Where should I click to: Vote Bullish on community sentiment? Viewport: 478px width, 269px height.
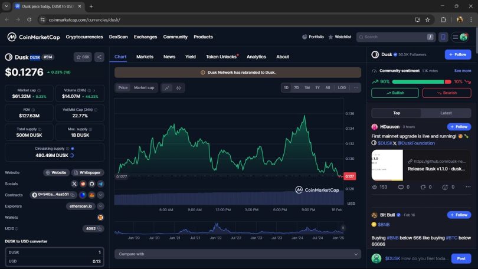click(x=395, y=93)
